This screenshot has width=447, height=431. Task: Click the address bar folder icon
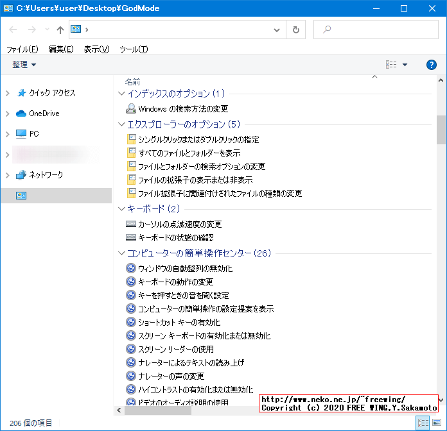click(x=76, y=29)
